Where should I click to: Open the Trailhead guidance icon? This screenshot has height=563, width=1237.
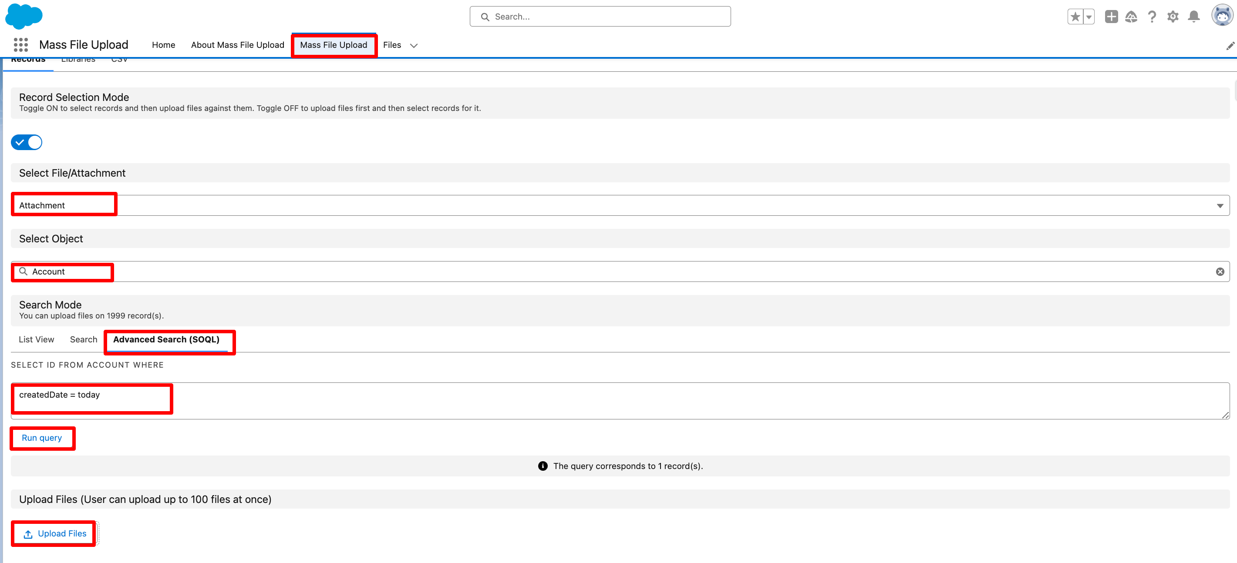(1131, 17)
